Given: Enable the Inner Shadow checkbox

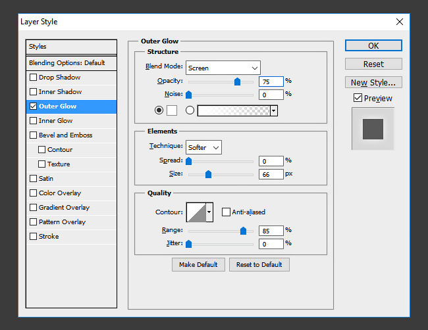Looking at the screenshot, I should [x=33, y=92].
